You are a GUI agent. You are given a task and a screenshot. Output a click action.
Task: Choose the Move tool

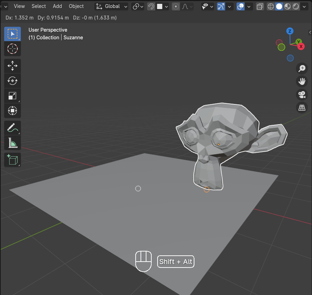[13, 66]
